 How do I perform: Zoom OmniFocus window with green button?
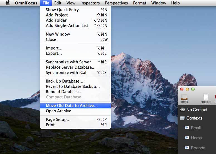[x=193, y=89]
